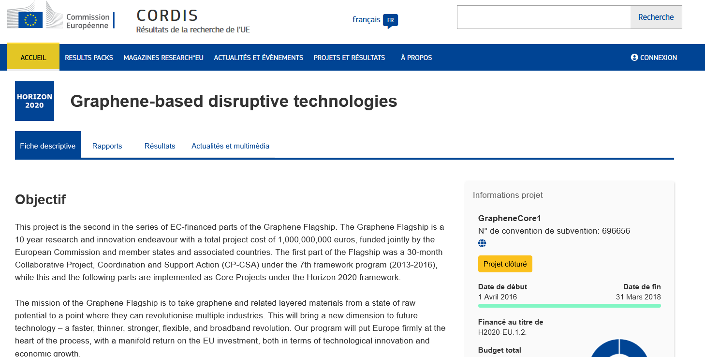The width and height of the screenshot is (705, 357).
Task: Click the user icon beside CONNEXION
Action: 634,57
